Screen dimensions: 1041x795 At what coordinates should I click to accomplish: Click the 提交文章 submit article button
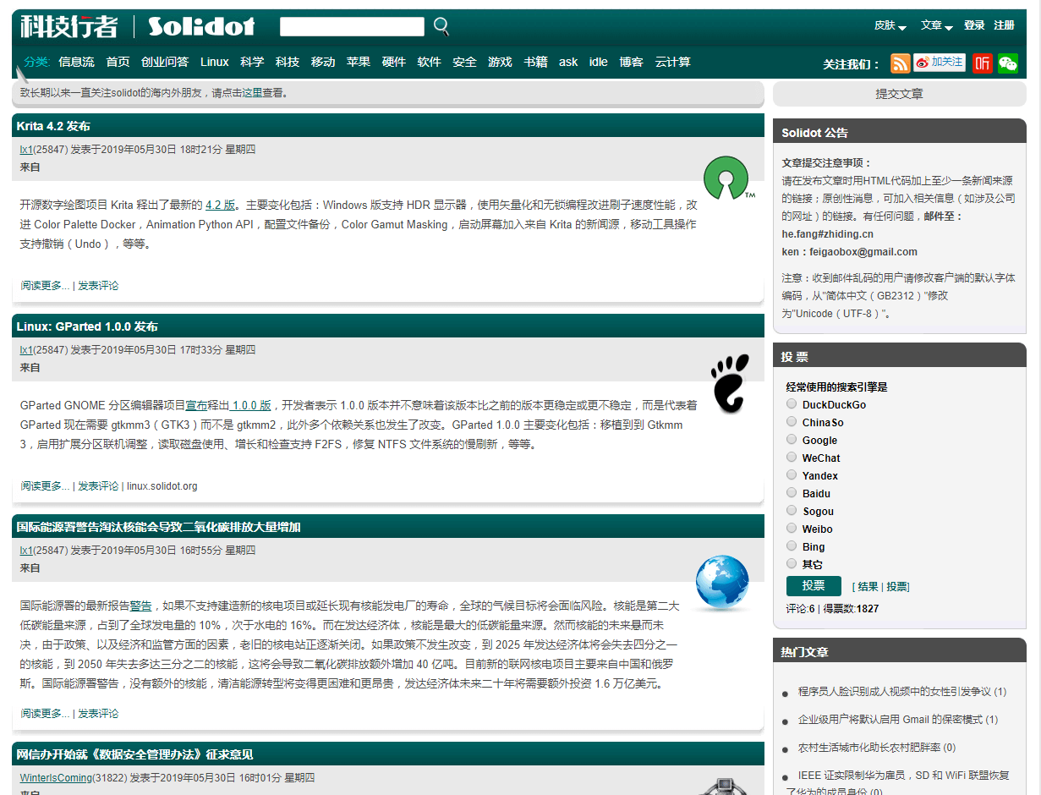899,94
